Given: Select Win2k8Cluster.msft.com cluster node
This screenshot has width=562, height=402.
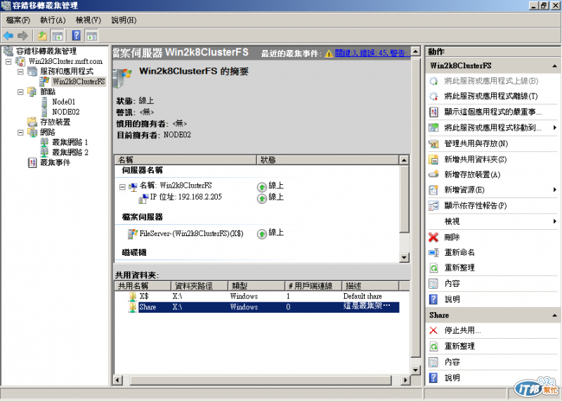Looking at the screenshot, I should [x=65, y=61].
